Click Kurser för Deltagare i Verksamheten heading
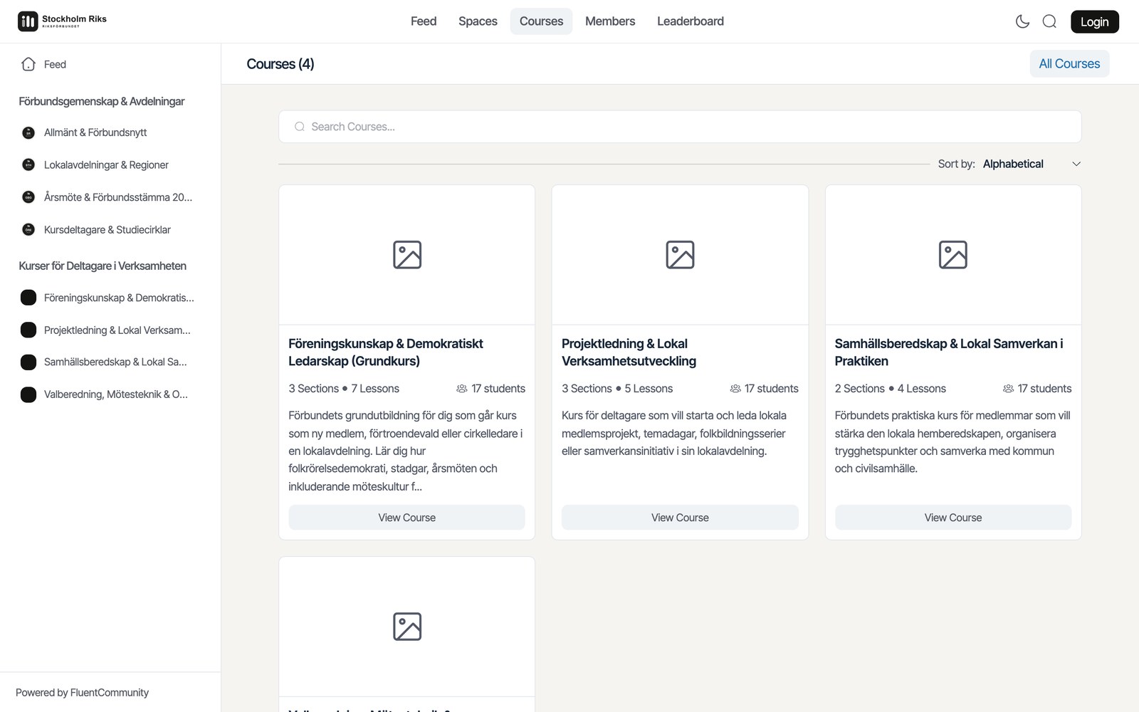 click(103, 266)
